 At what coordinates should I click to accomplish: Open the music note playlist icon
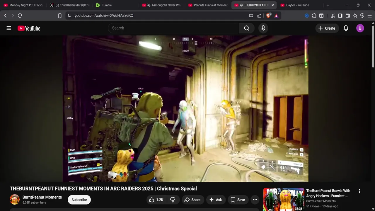(333, 16)
